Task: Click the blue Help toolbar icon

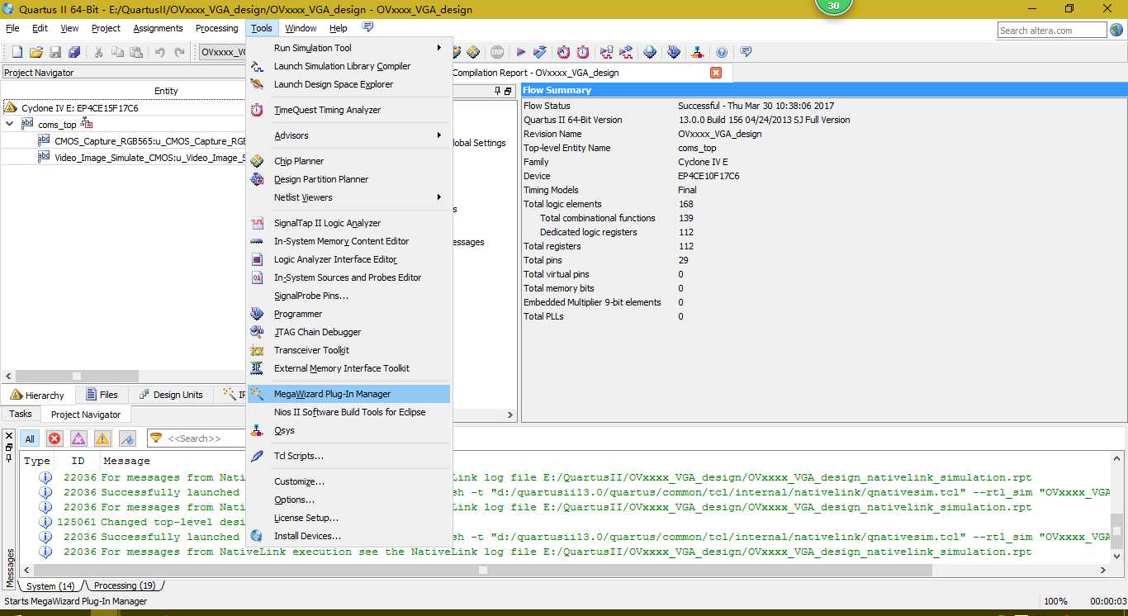Action: [x=722, y=52]
